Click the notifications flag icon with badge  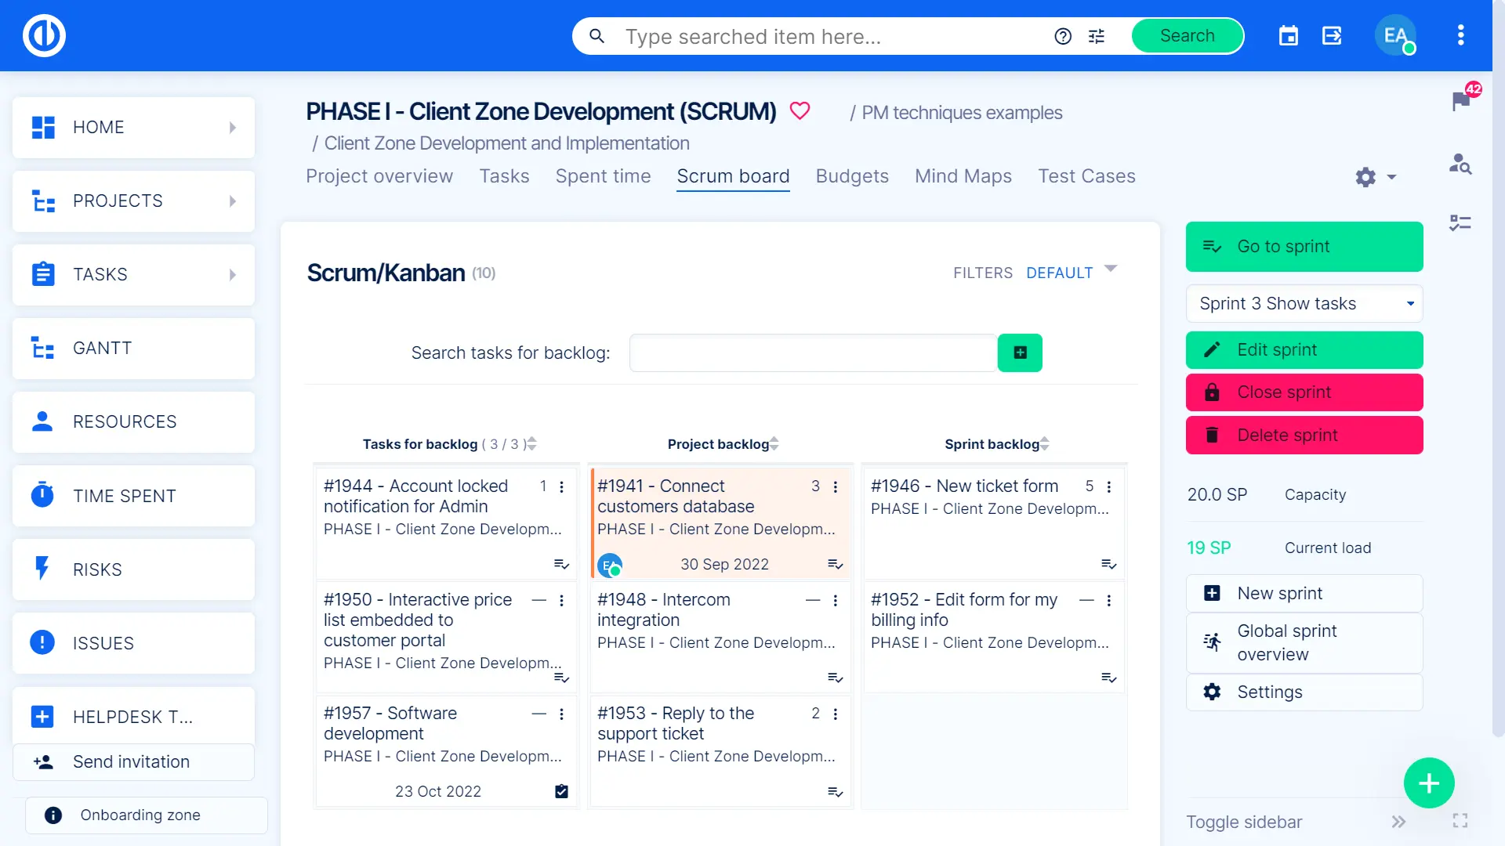click(1461, 99)
